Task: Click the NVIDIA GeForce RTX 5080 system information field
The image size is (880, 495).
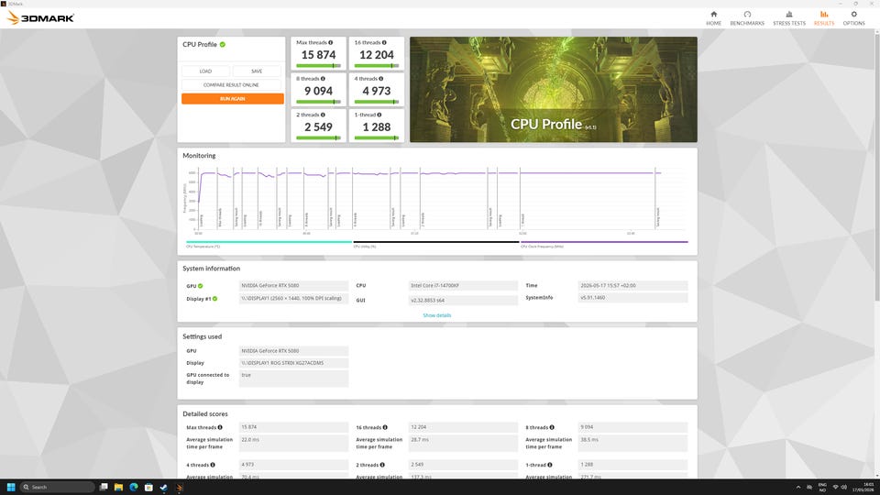Action: [293, 286]
